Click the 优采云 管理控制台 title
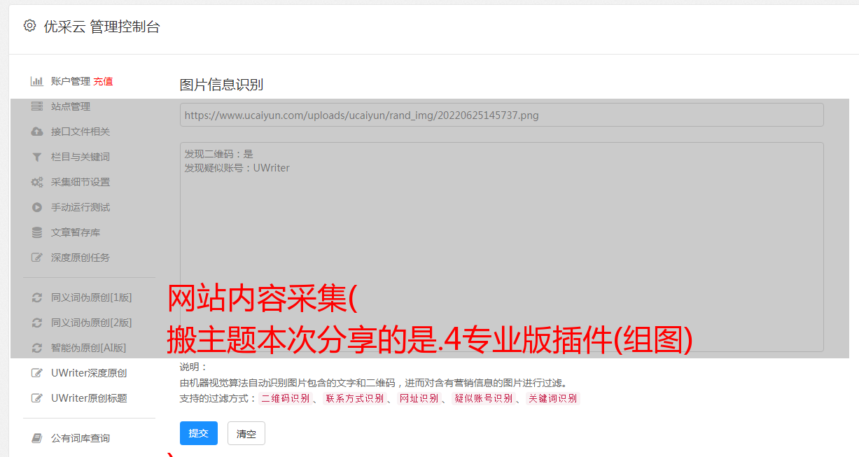Viewport: 859px width, 457px height. [x=102, y=27]
